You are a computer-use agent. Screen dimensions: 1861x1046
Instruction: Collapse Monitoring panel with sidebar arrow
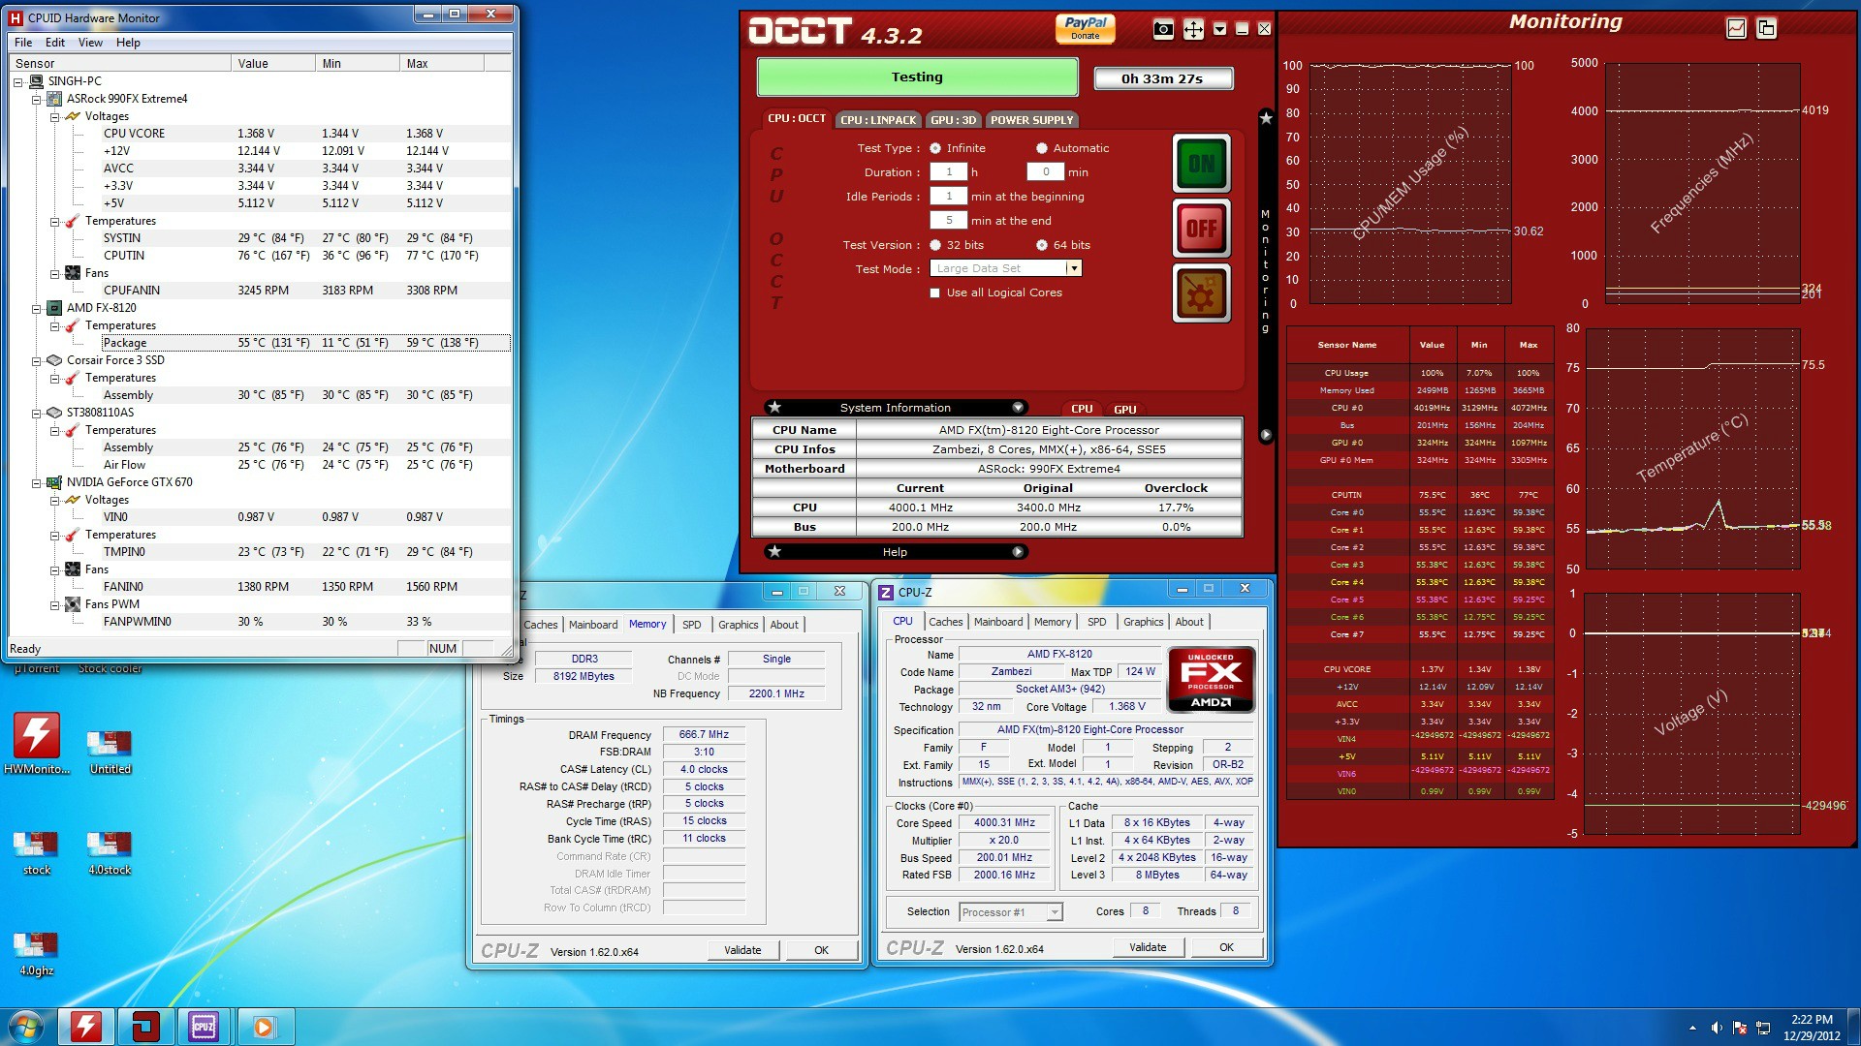click(1265, 435)
